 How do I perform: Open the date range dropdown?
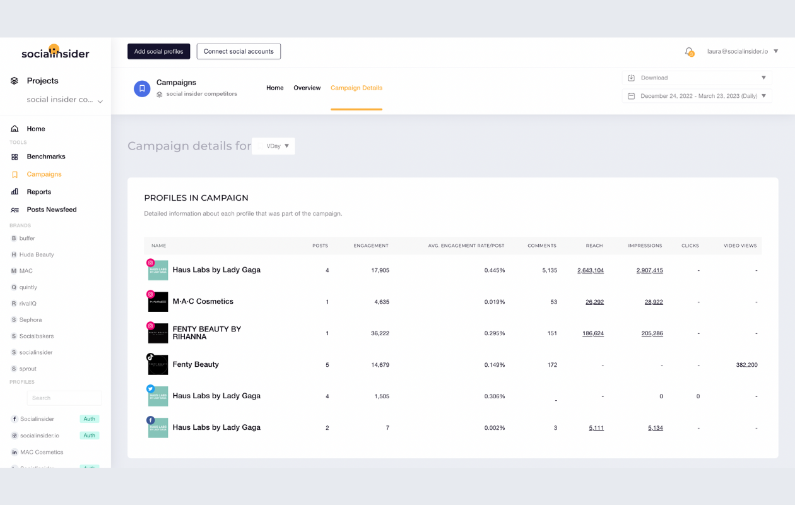point(697,96)
